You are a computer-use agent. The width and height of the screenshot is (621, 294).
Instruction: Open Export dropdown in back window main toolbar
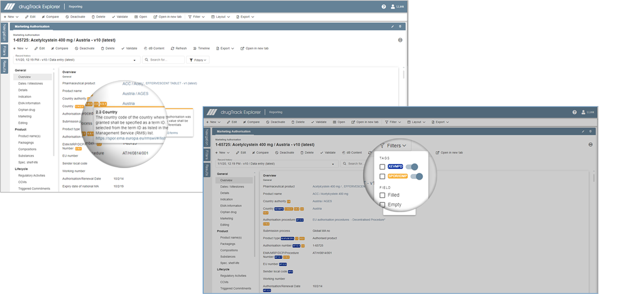[245, 17]
